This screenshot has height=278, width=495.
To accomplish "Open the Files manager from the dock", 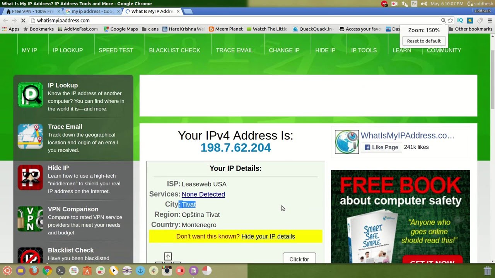I will click(x=20, y=271).
